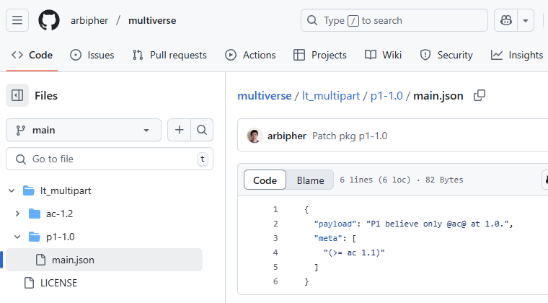
Task: Copy file path icon next to main.json
Action: coord(479,95)
